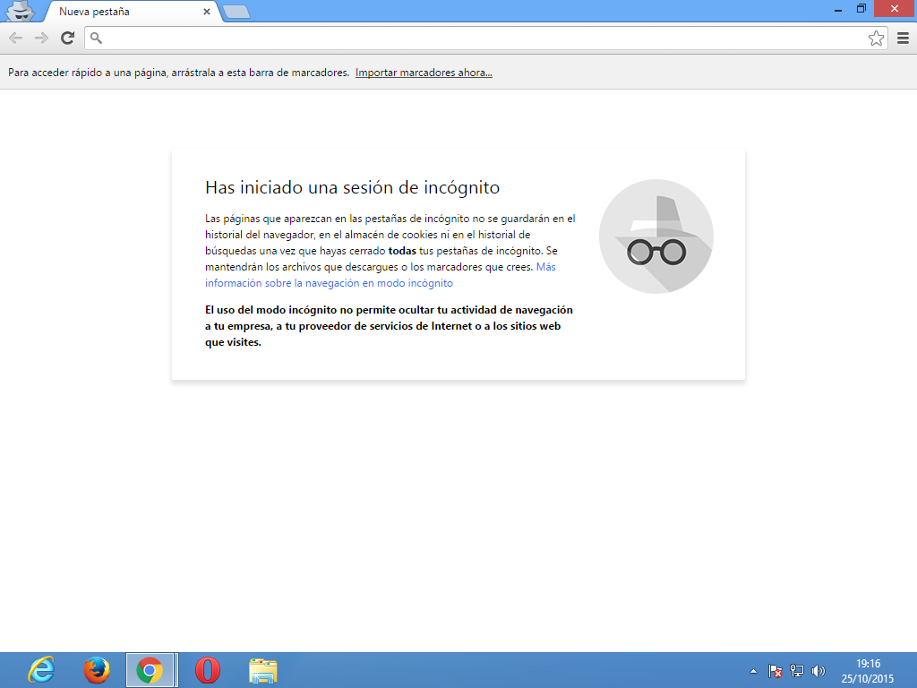Launch Opera from the taskbar
Viewport: 917px width, 688px height.
pos(207,670)
